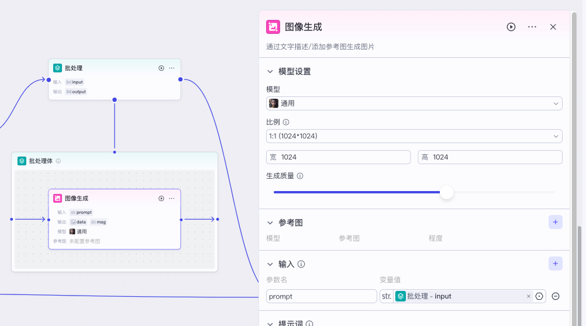This screenshot has width=586, height=326.
Task: Click the run icon on 批处理 node
Action: point(161,68)
